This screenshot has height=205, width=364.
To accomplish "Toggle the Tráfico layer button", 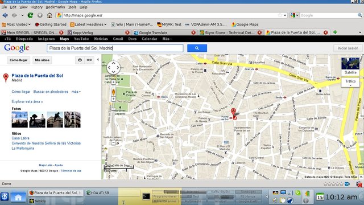I will click(350, 82).
